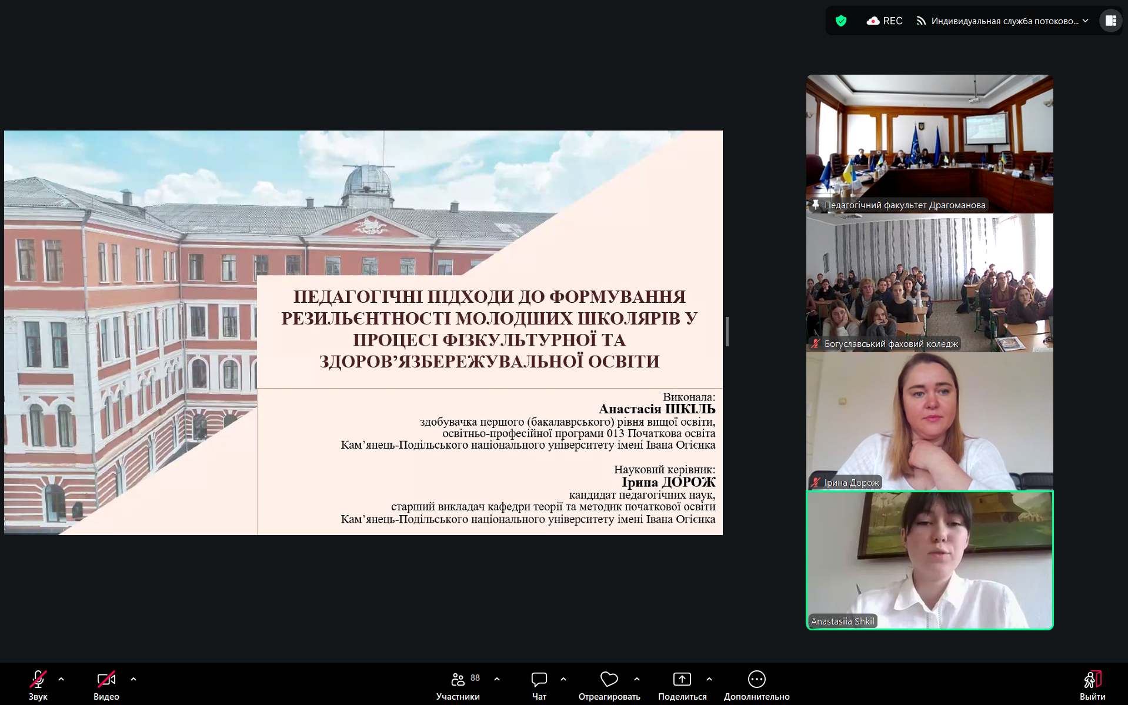Click the divider handle beside shared slide
The height and width of the screenshot is (705, 1128).
coord(727,332)
